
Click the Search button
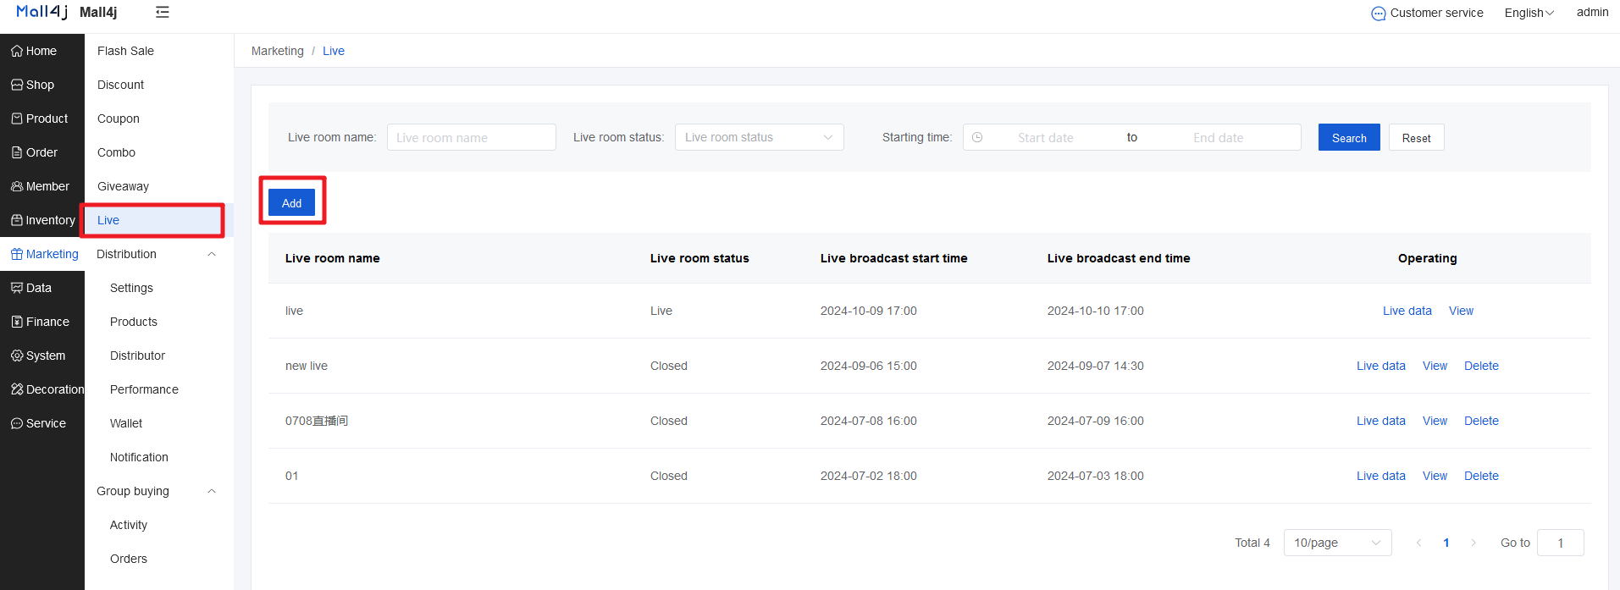click(x=1349, y=137)
